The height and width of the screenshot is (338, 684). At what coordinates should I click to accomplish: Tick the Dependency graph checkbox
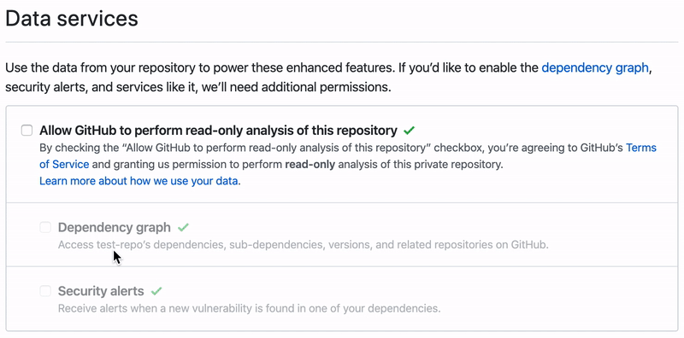click(x=45, y=227)
